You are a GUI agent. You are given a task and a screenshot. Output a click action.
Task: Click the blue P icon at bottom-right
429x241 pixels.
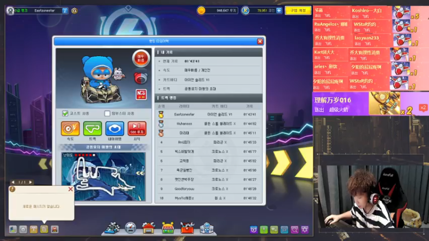pyautogui.click(x=284, y=230)
